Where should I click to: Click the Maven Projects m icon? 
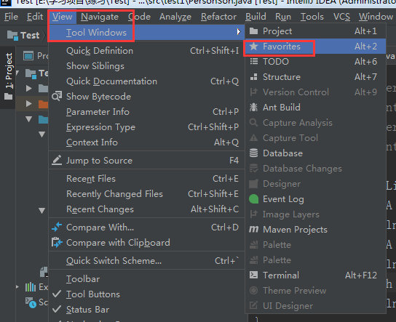tap(253, 229)
